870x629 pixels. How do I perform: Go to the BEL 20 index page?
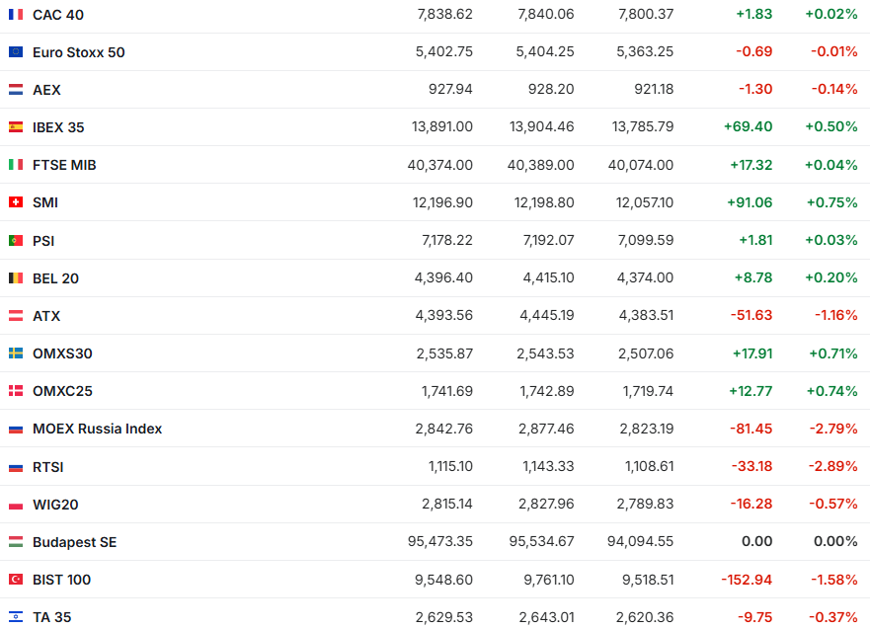[55, 278]
